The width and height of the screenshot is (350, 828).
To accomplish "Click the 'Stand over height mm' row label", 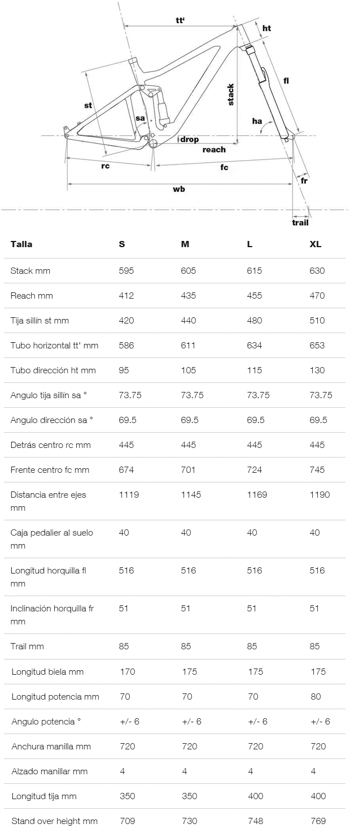I will [x=54, y=821].
